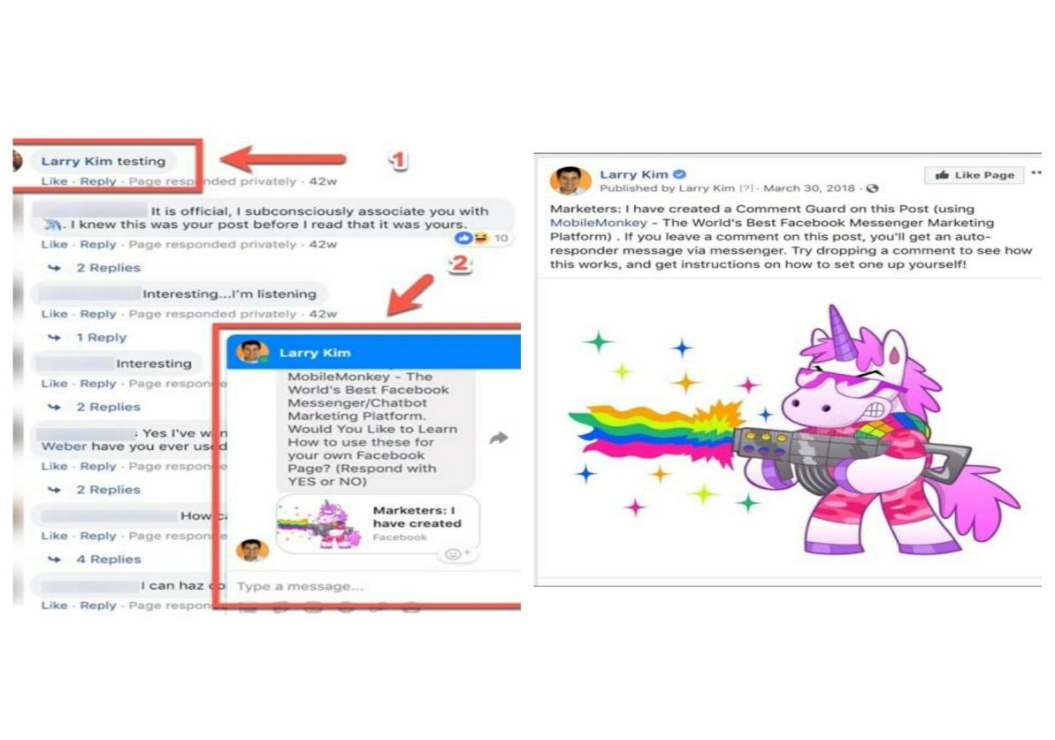1055x740 pixels.
Task: Expand the 4 Replies thread
Action: (108, 559)
